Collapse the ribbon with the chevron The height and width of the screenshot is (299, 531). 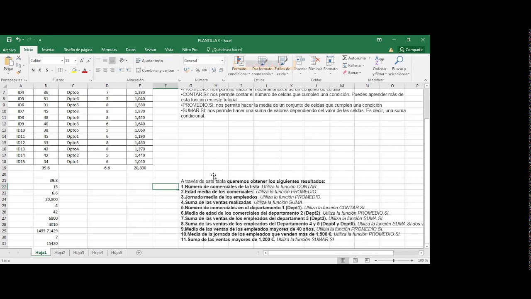[426, 80]
